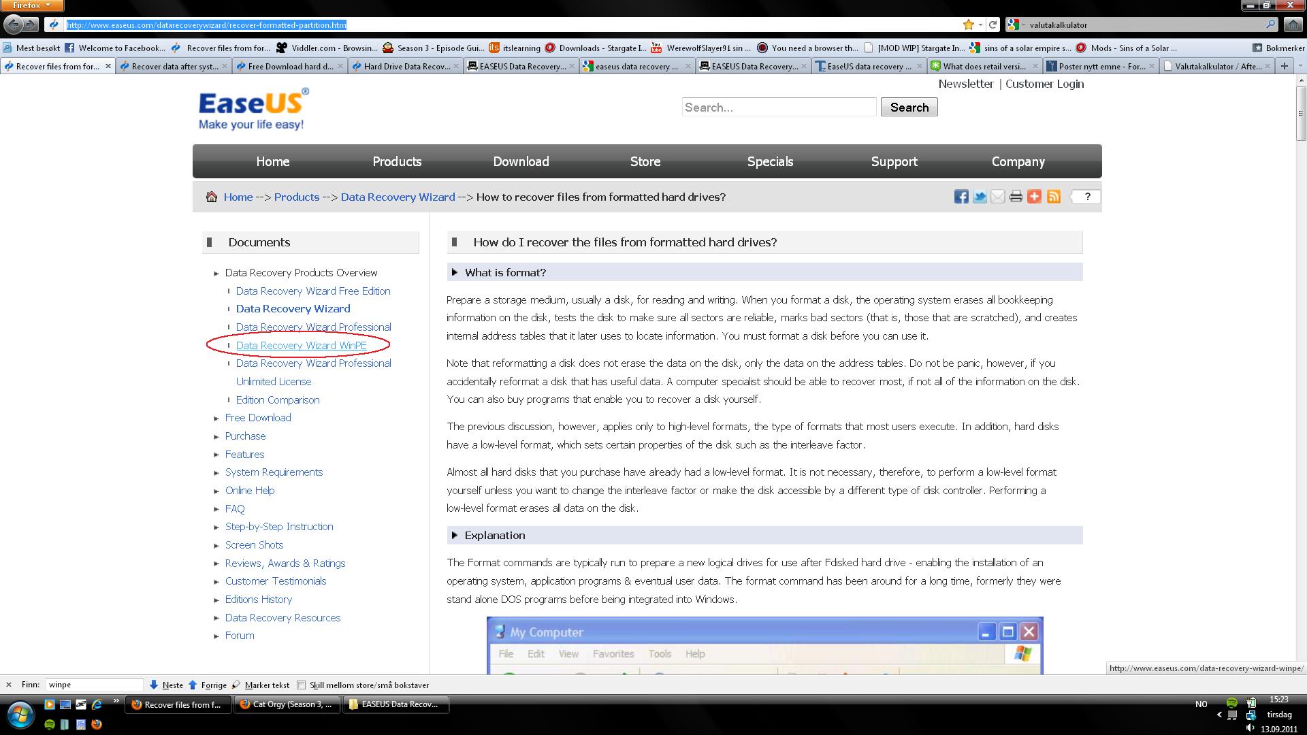Click the question mark share counter
Image resolution: width=1307 pixels, height=735 pixels.
coord(1086,197)
